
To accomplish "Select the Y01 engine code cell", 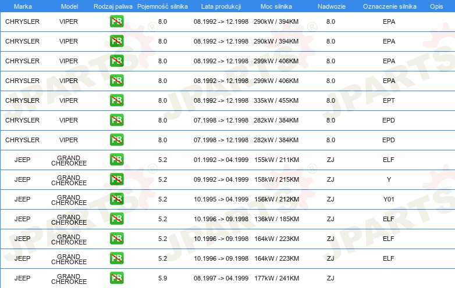I will (x=389, y=199).
